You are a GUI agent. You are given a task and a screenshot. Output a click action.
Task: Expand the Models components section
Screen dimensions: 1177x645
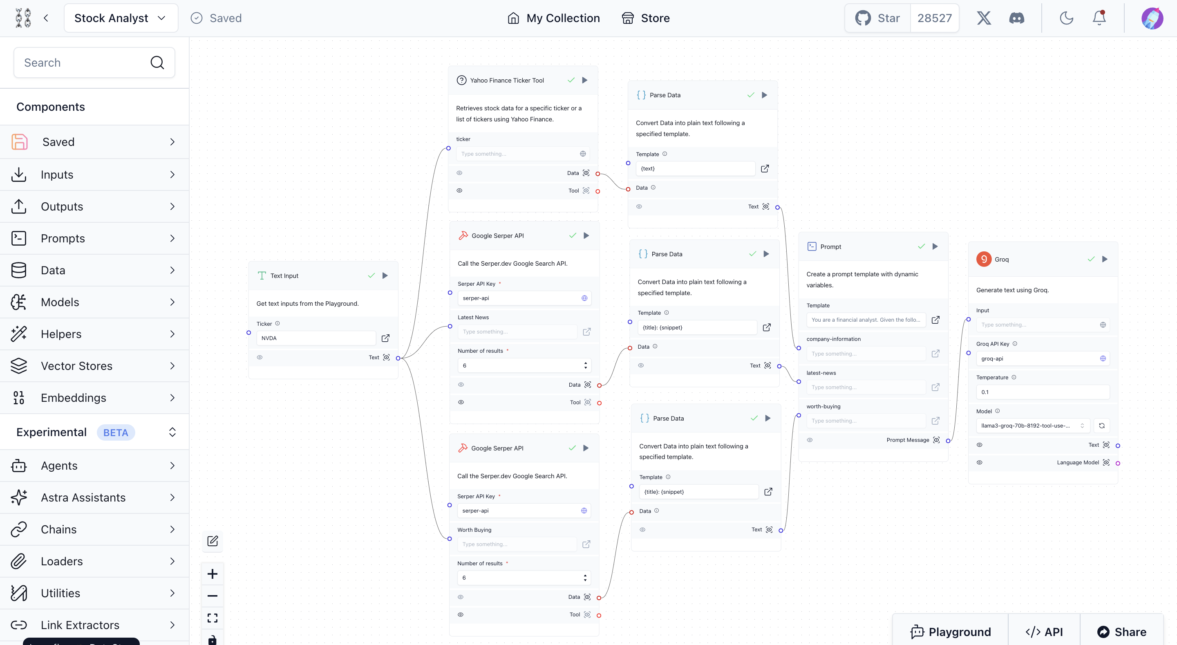94,302
